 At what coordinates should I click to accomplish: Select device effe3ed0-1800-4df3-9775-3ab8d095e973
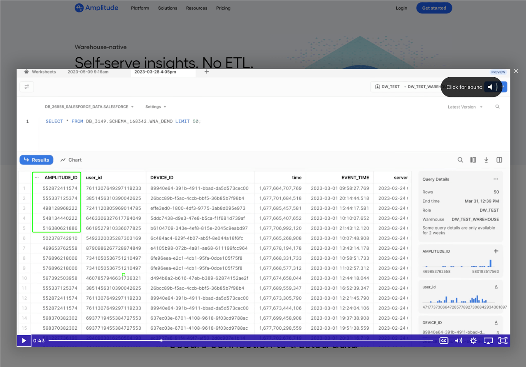tap(198, 209)
